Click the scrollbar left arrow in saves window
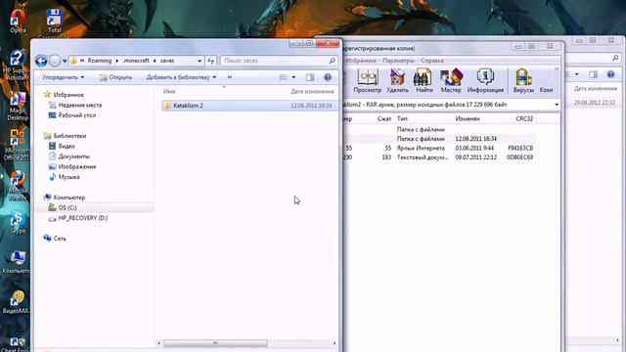Screen dimensions: 626x352 [158, 343]
